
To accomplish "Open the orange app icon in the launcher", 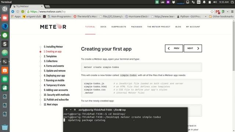I will coord(5,70).
